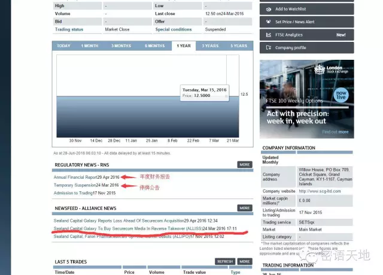Switch chart to 6 MONTHS tab
This screenshot has width=383, height=275.
(154, 46)
